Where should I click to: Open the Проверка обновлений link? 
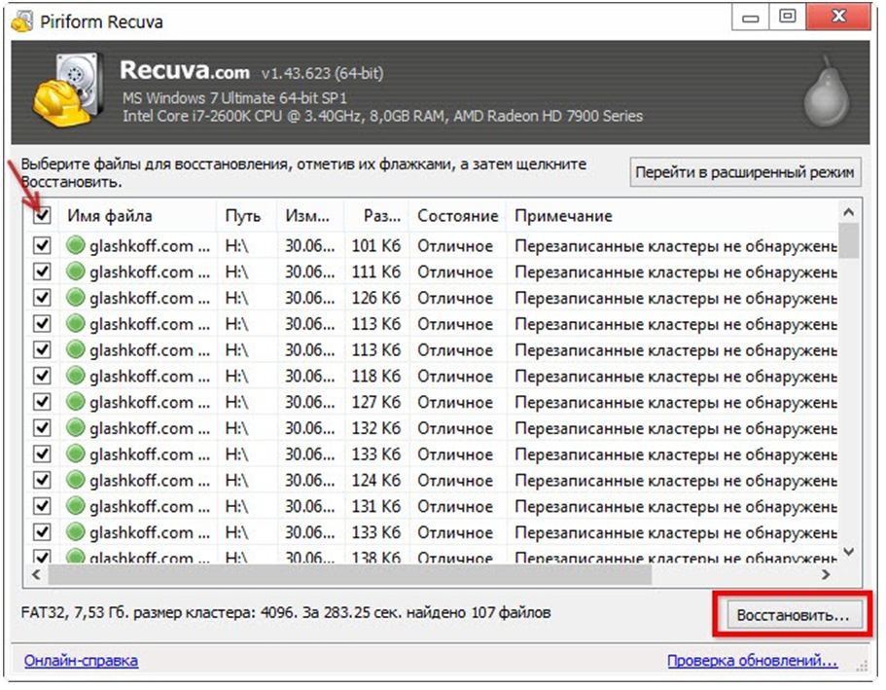click(x=752, y=660)
